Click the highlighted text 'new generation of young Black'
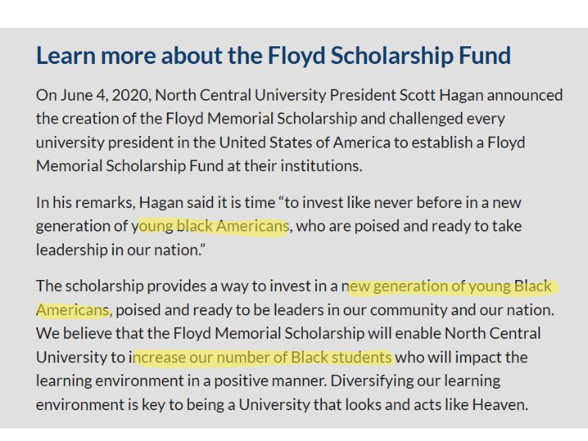588x441 pixels. [x=446, y=286]
